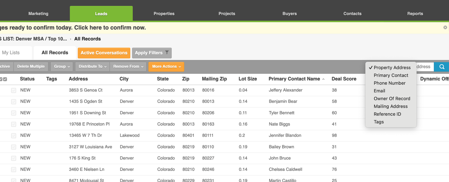
Task: Click contact name Nate Biggs
Action: click(279, 124)
